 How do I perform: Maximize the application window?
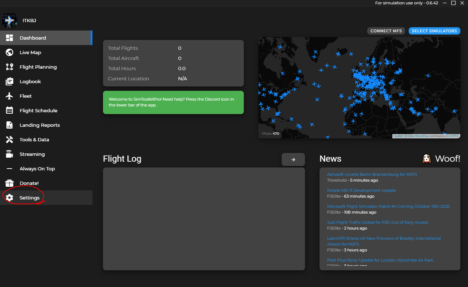453,3
